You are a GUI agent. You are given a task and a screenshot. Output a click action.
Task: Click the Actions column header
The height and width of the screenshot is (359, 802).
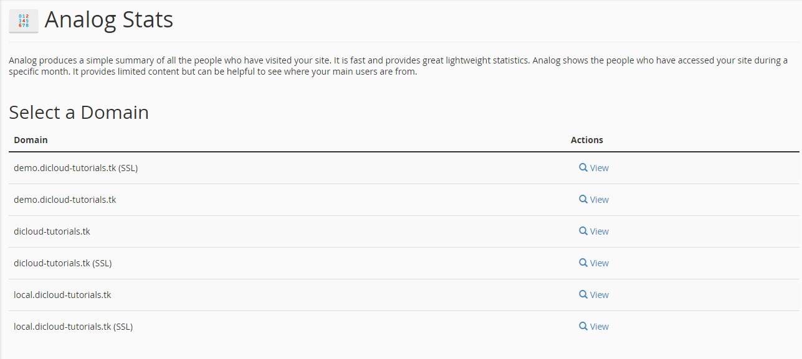[x=586, y=140]
